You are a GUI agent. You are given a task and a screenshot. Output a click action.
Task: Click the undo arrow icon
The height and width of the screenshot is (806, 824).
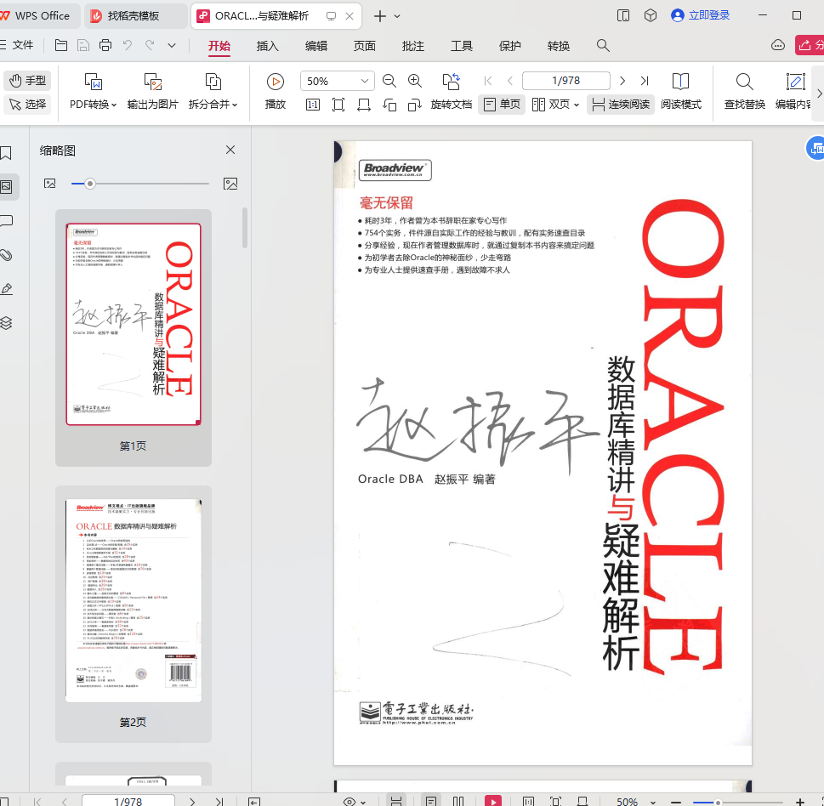point(128,45)
